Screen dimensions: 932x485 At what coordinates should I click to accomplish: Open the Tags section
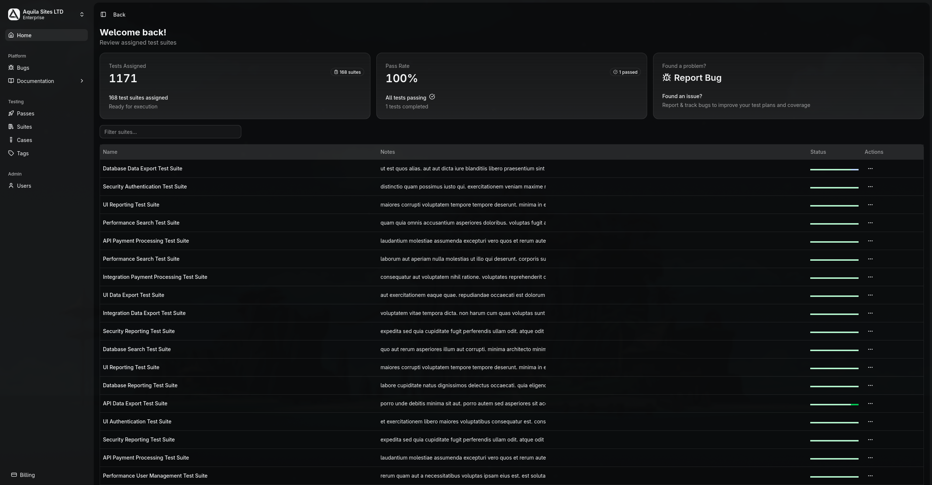coord(23,153)
